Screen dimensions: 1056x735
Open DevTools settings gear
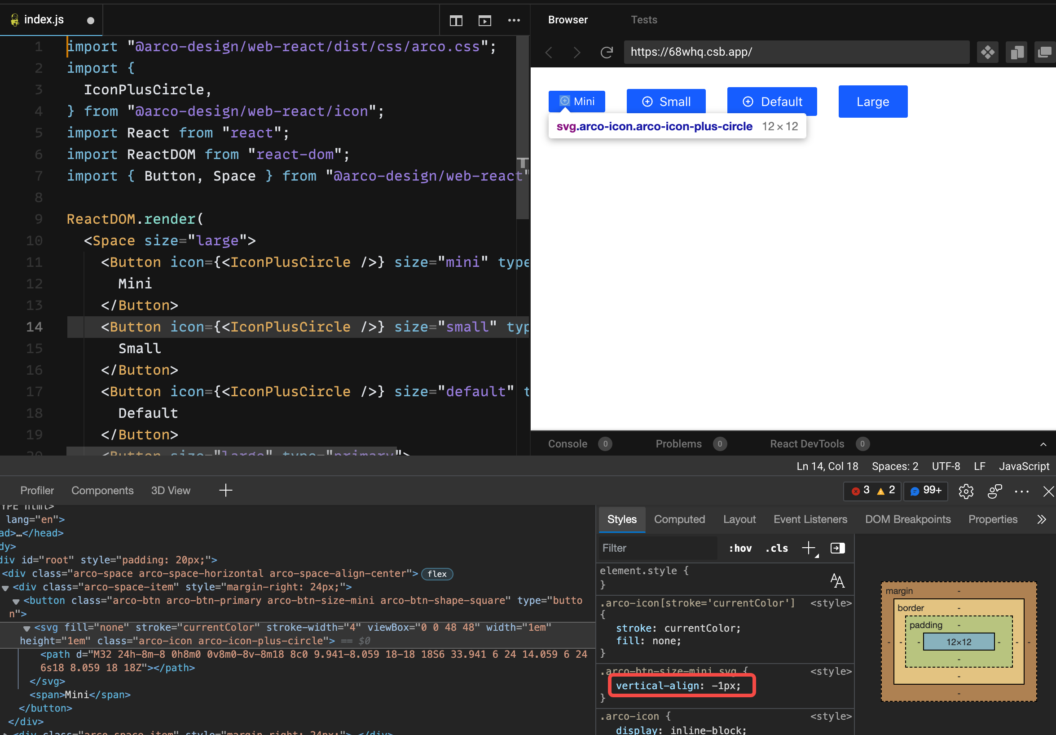coord(966,491)
